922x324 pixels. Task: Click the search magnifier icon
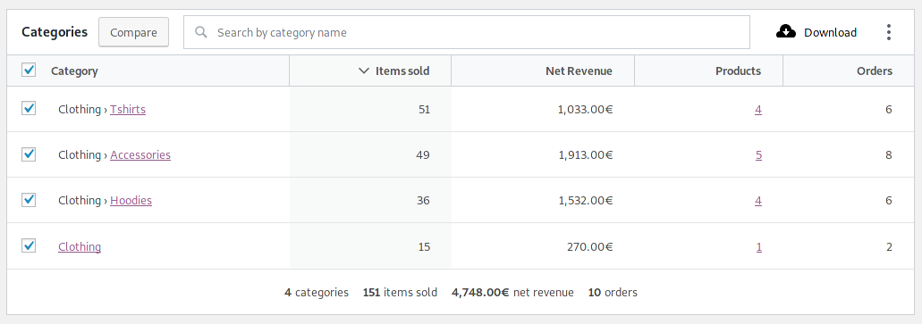pyautogui.click(x=201, y=32)
